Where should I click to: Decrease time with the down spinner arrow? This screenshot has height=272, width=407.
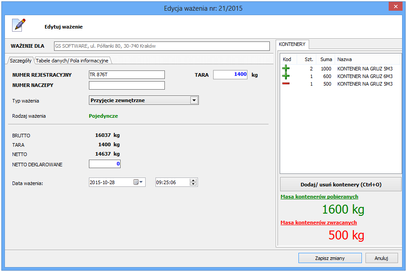click(x=193, y=184)
